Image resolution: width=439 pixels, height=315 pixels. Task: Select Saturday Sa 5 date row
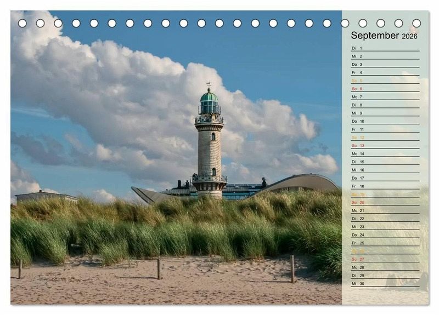(x=385, y=81)
